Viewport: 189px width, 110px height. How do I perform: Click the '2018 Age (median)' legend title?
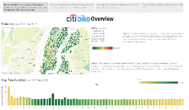pos(98,28)
